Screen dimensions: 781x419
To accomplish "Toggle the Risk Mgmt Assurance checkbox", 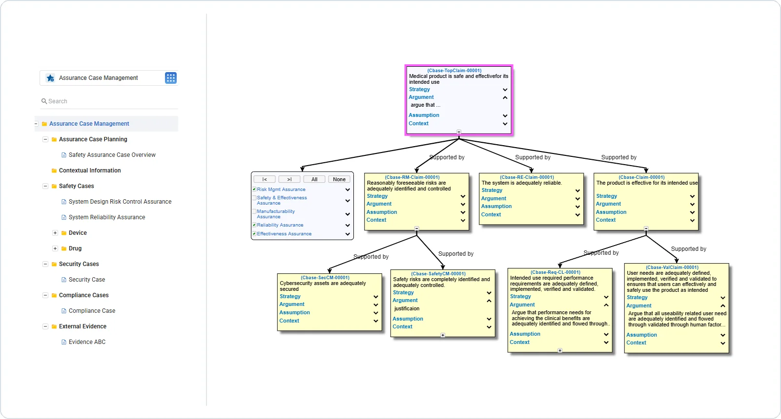I will [254, 190].
